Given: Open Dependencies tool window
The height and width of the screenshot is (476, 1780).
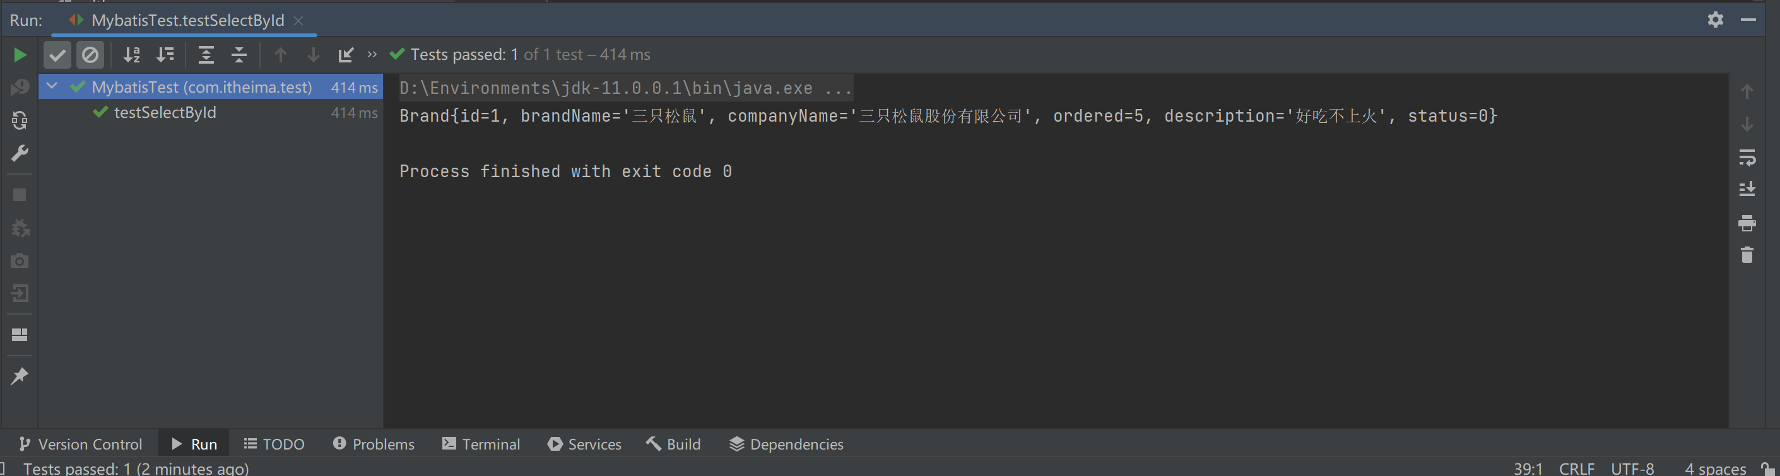Looking at the screenshot, I should 786,444.
